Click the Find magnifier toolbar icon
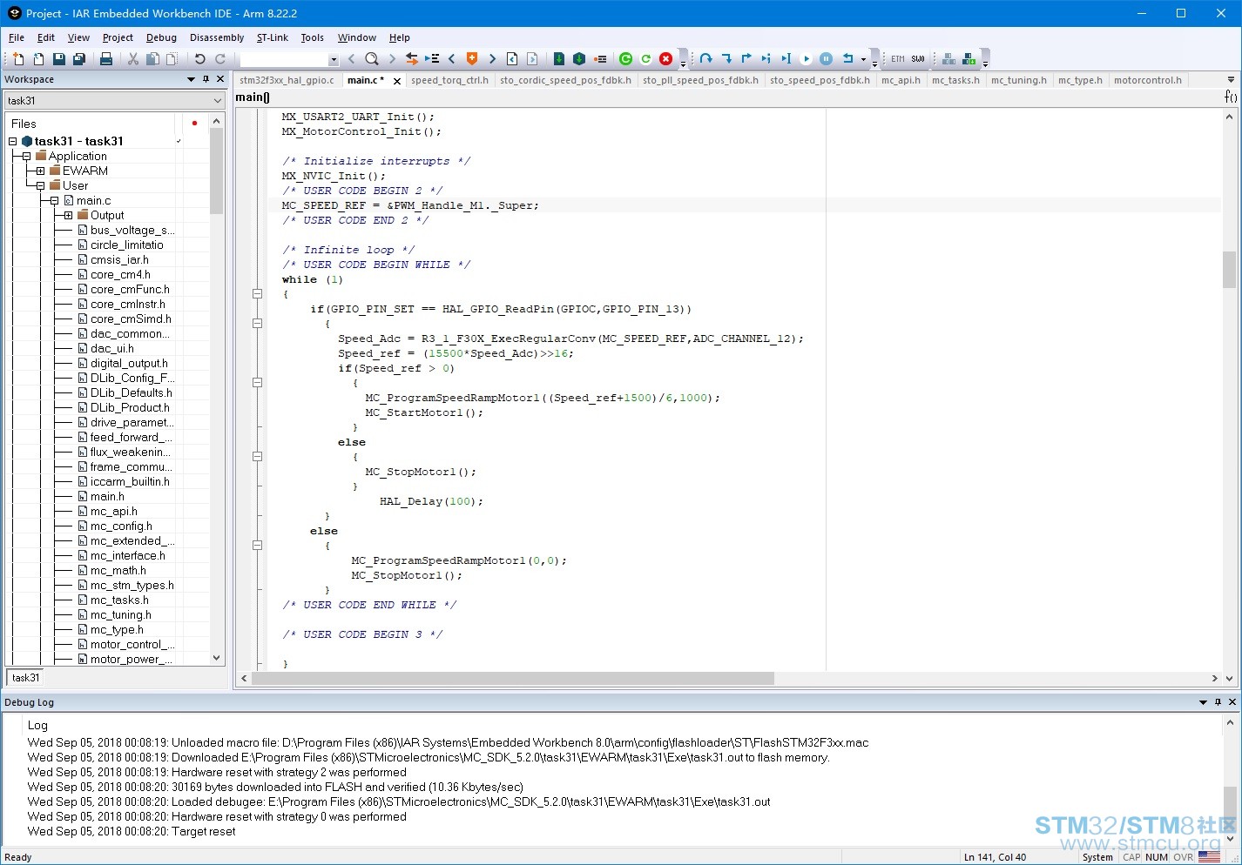Viewport: 1242px width, 865px height. point(372,59)
